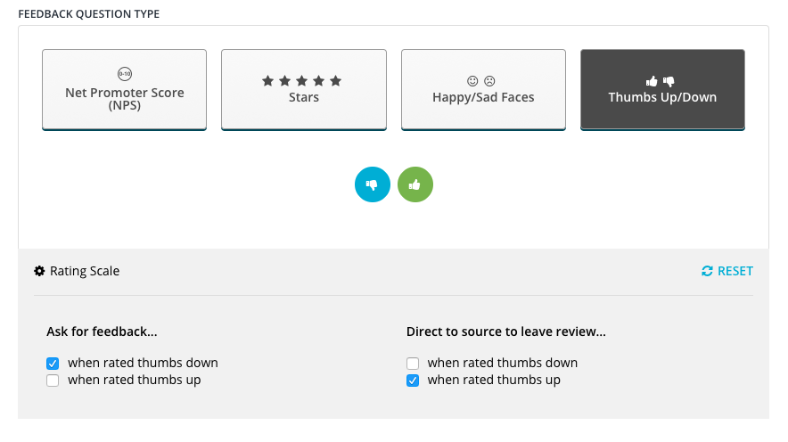The width and height of the screenshot is (788, 442).
Task: Click the green thumbs up circle button
Action: pyautogui.click(x=415, y=184)
